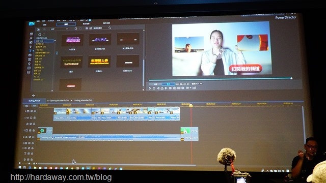Click the preview Play button
Screen dimensions: 326x183
pos(150,88)
